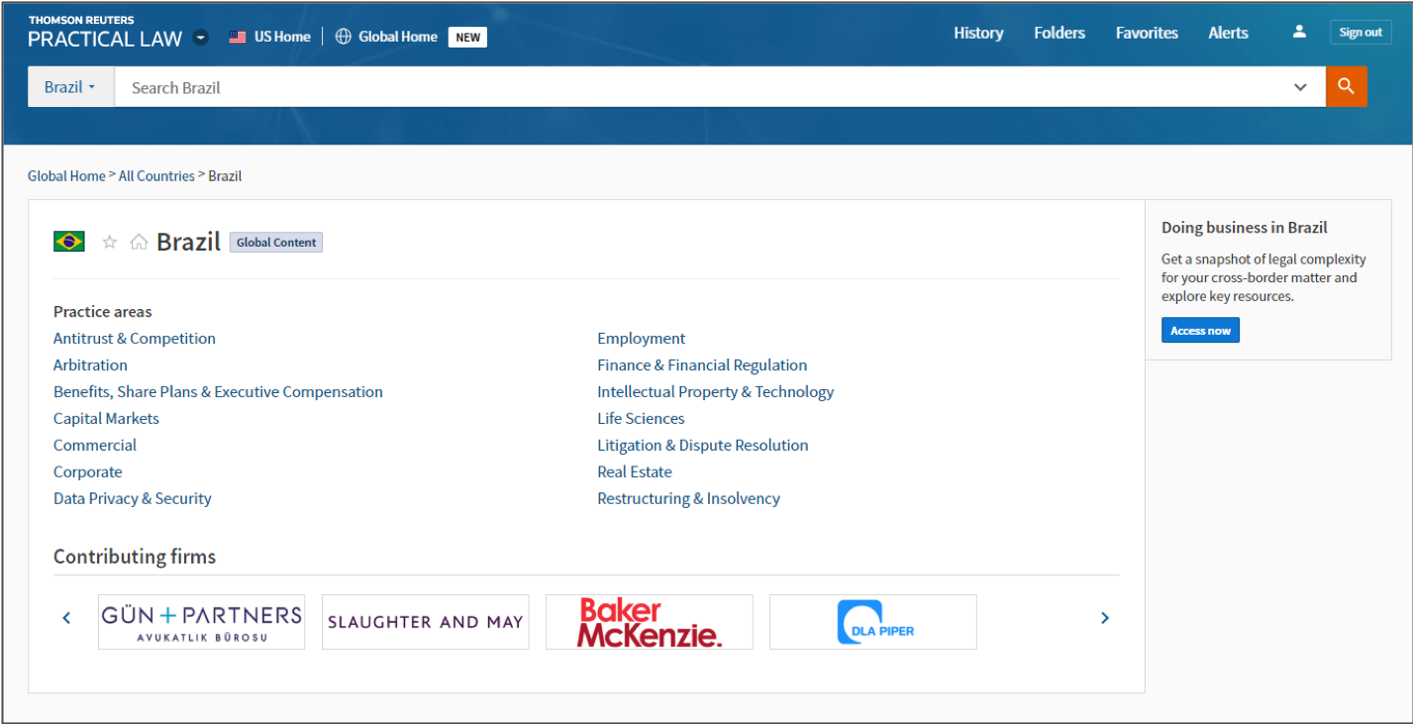Open Intellectual Property & Technology link
This screenshot has width=1413, height=724.
(716, 392)
